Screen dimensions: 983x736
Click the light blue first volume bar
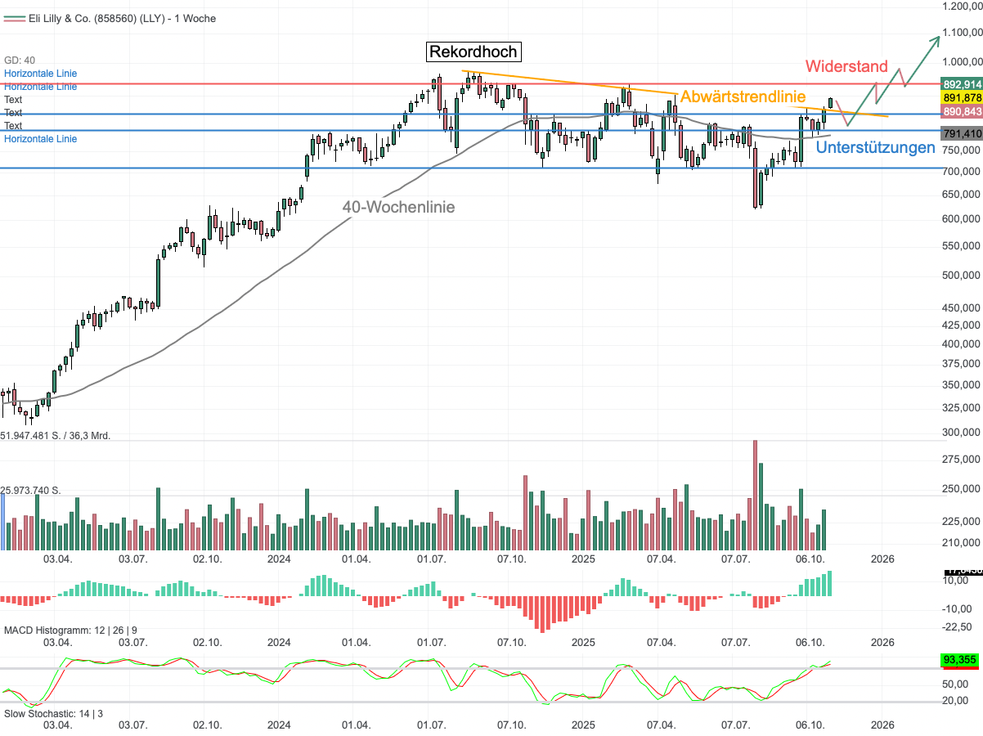pyautogui.click(x=2, y=523)
